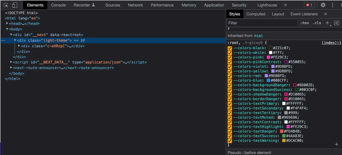Activate the inspect element picker icon

tap(6, 5)
